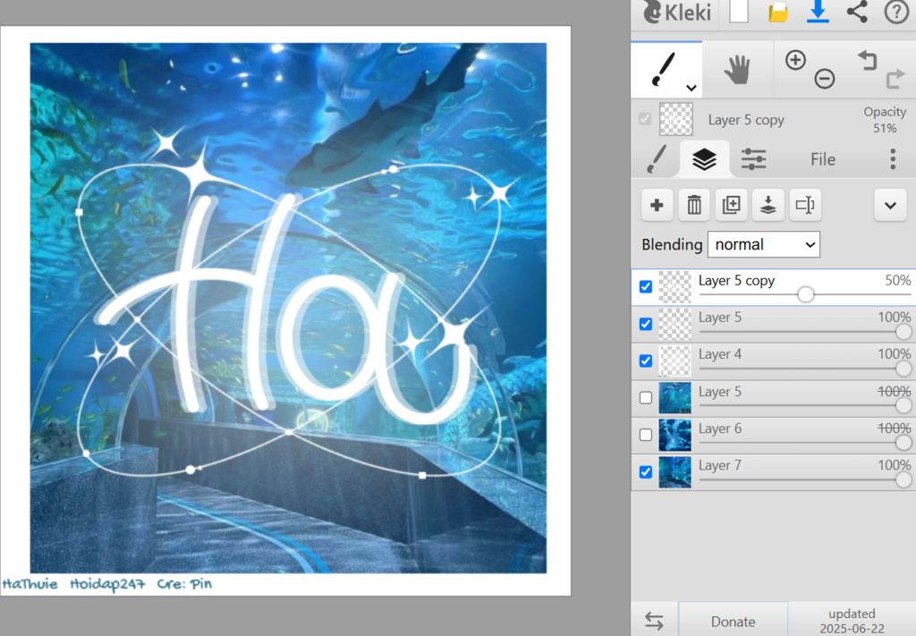Open the edit adjustments sliders tab
Screen dimensions: 916x636
[753, 159]
